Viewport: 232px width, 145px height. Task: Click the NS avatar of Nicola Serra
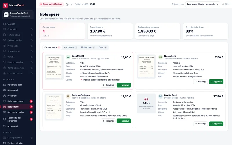160,57
